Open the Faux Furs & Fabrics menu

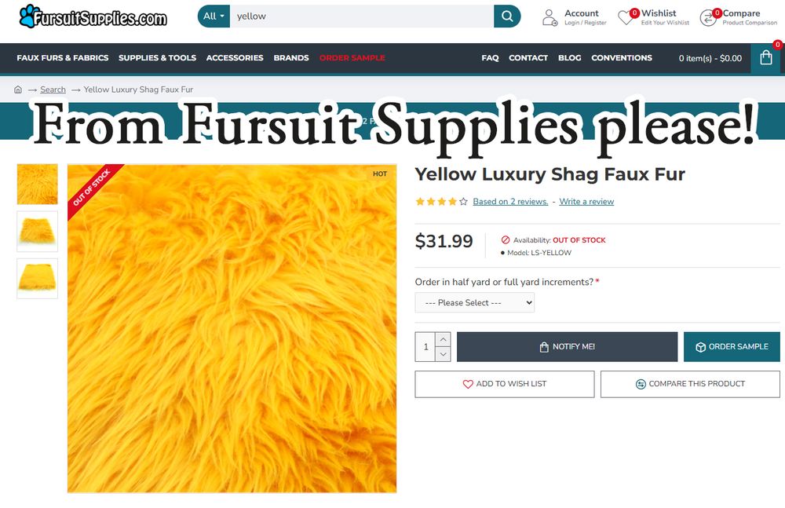coord(63,57)
